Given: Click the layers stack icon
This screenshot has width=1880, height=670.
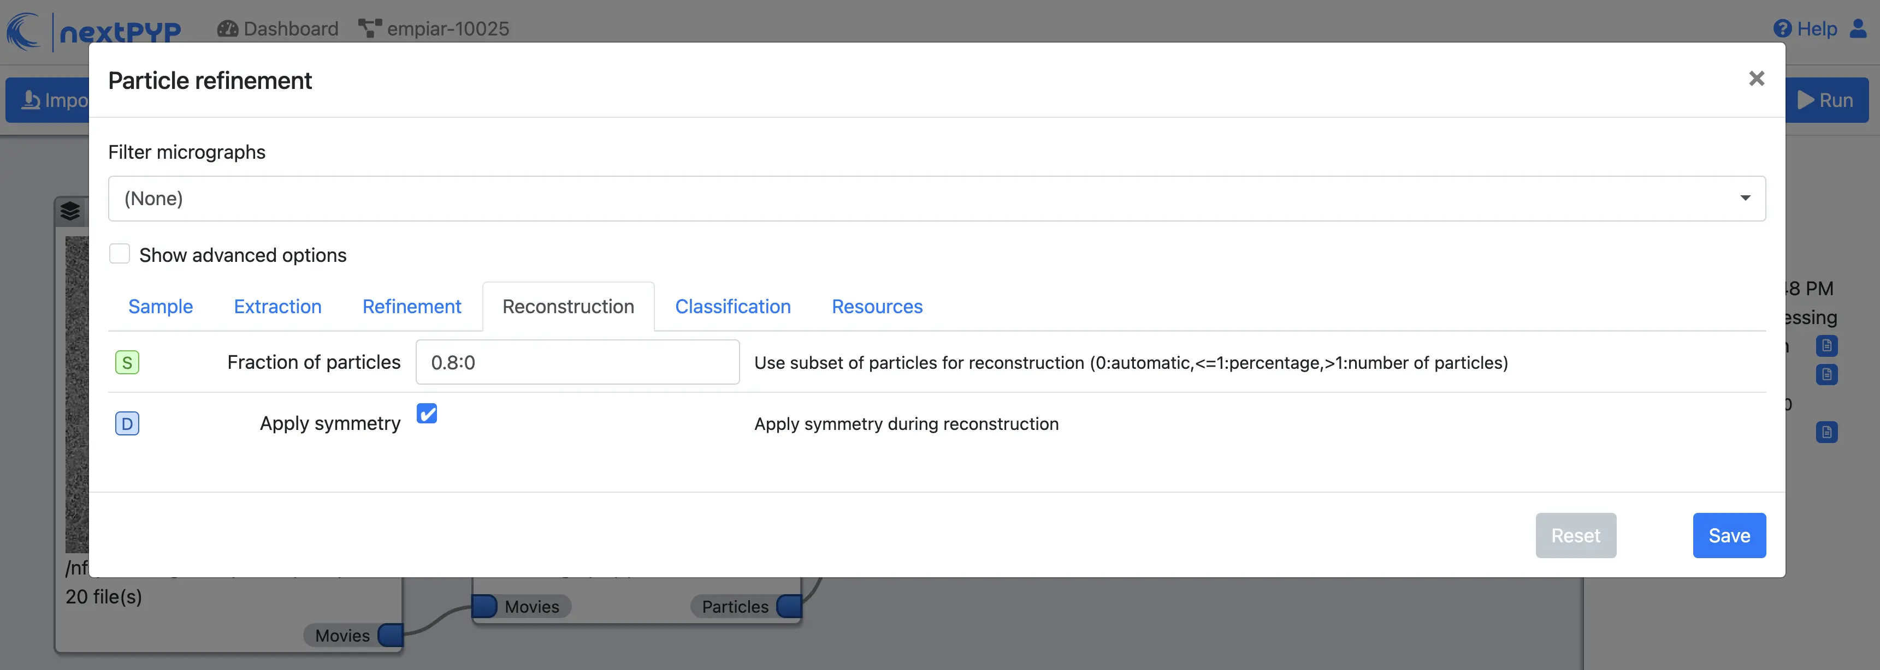Looking at the screenshot, I should [70, 212].
